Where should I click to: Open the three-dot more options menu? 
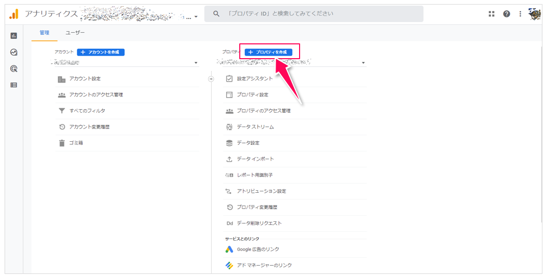point(520,14)
